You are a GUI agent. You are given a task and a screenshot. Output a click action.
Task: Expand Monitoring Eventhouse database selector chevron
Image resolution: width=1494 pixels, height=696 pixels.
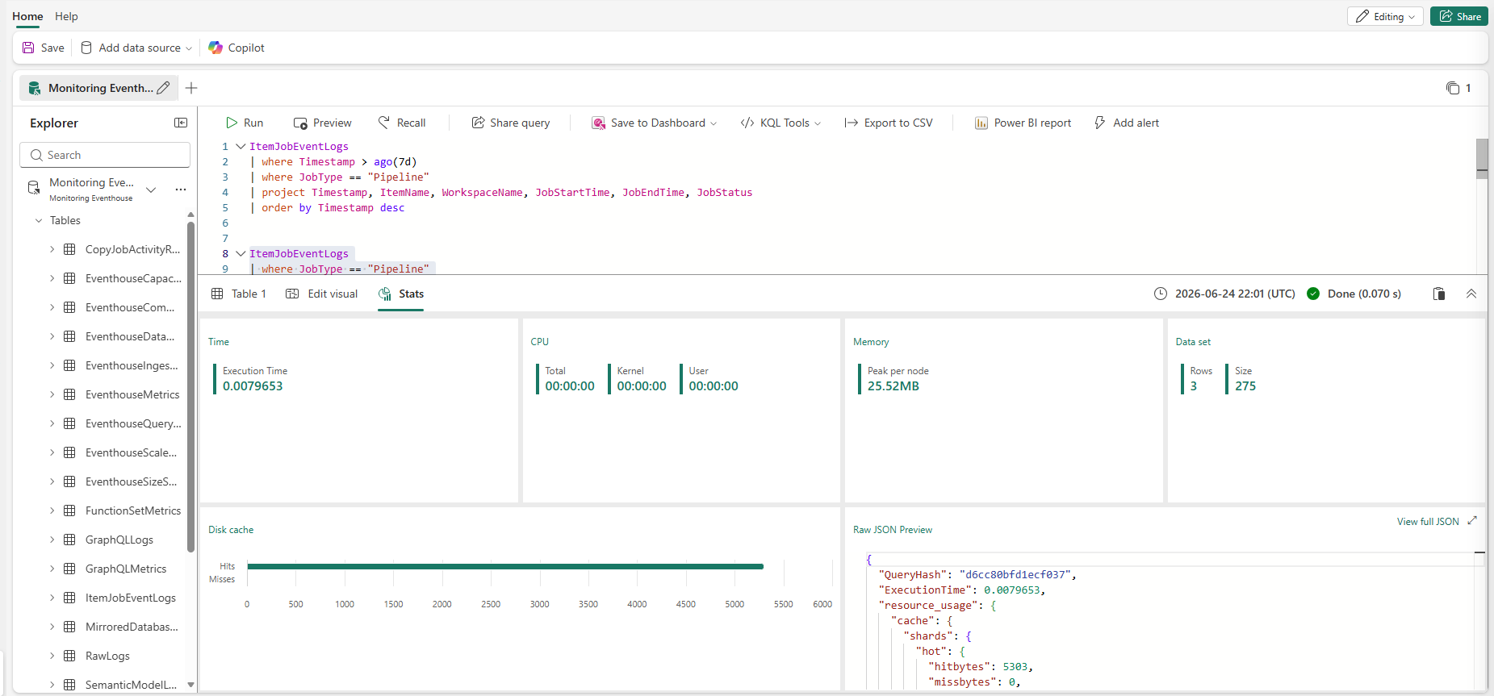151,190
